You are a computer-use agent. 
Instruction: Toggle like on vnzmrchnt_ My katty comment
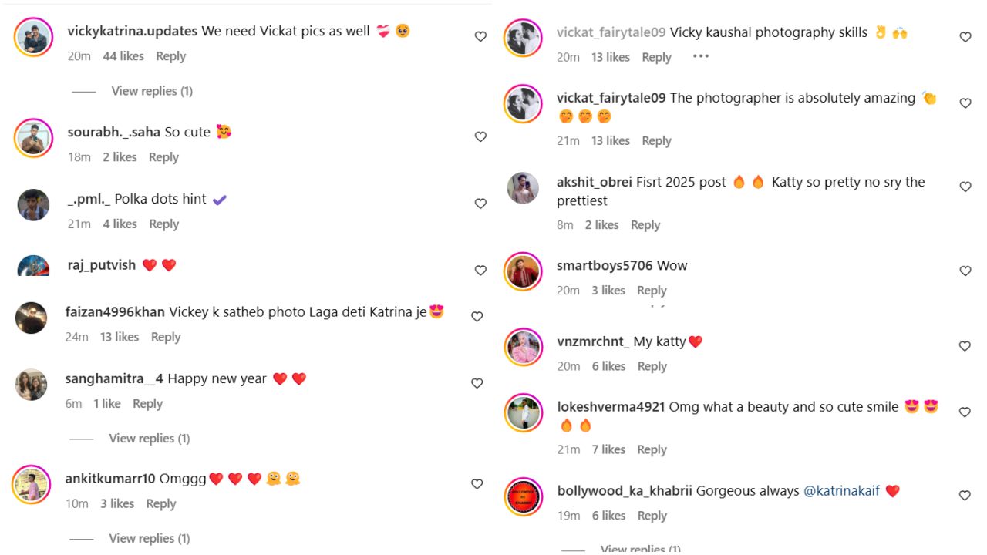965,346
